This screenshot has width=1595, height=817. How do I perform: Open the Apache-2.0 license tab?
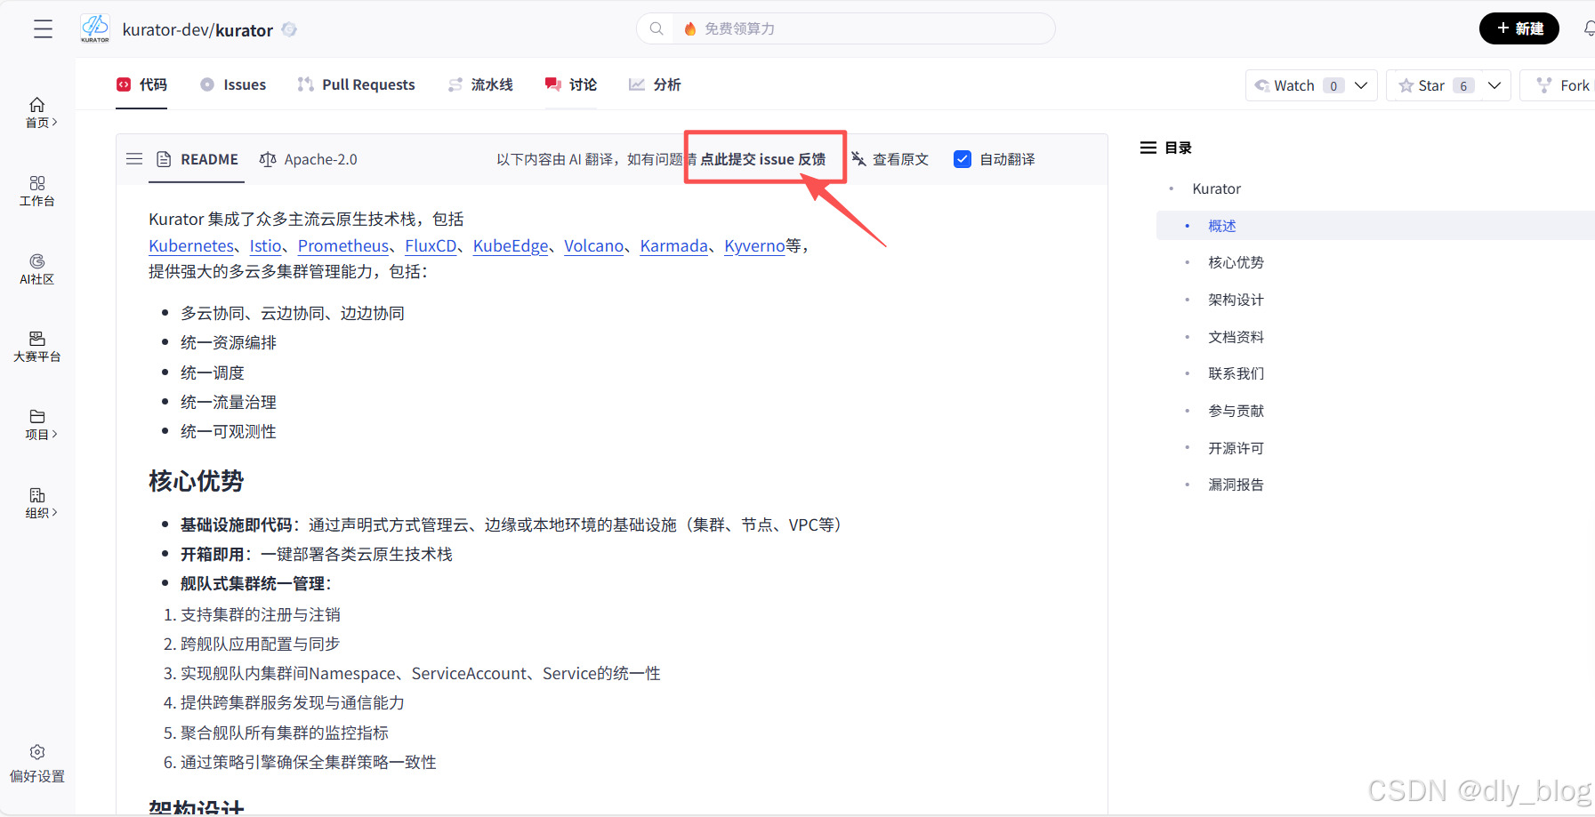(308, 159)
